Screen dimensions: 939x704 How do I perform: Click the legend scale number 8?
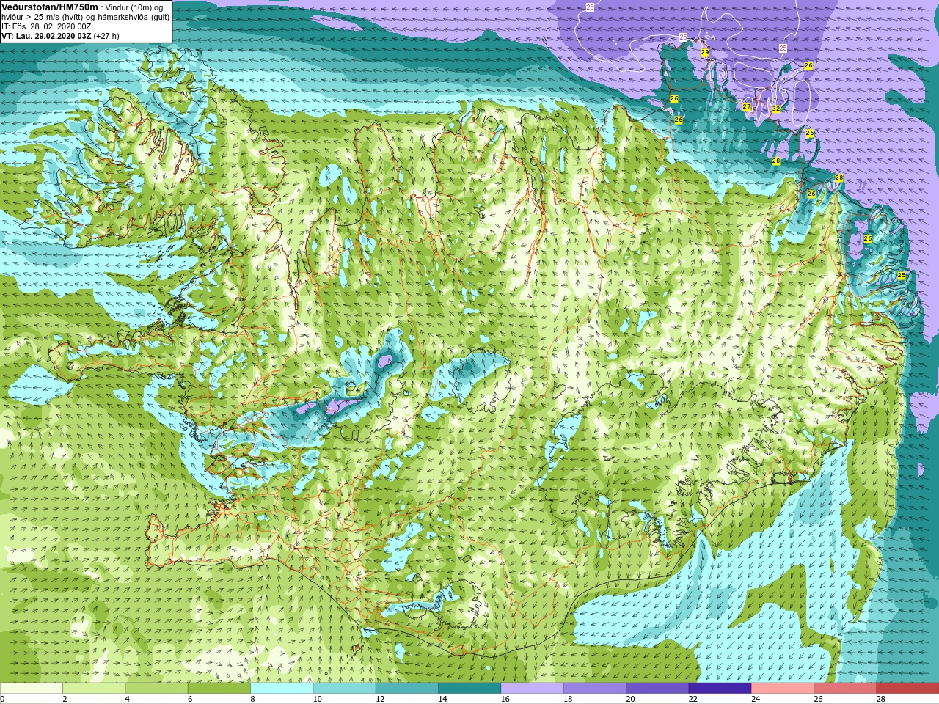point(253,699)
